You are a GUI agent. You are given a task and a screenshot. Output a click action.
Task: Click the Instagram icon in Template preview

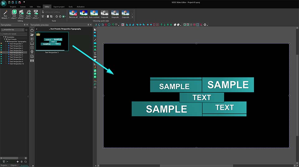tap(32, 56)
